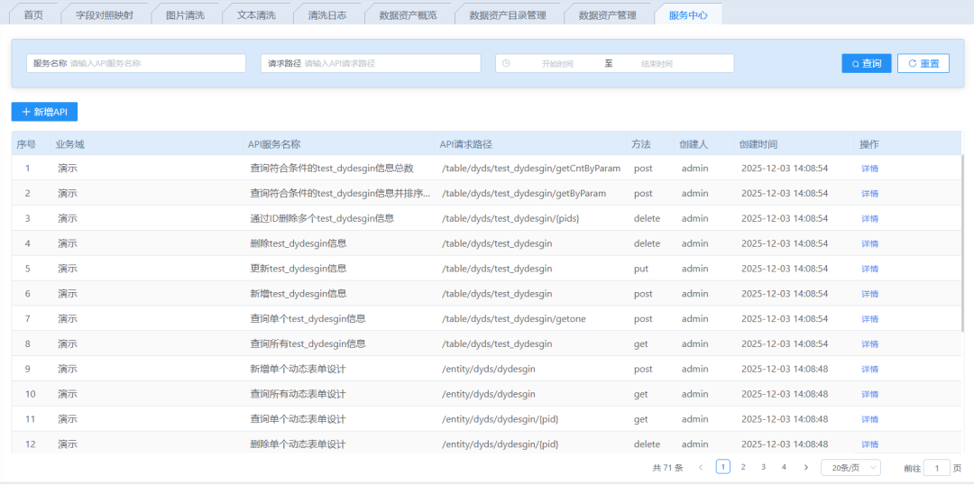Click the 创建时间 column header
This screenshot has width=974, height=485.
[x=758, y=144]
